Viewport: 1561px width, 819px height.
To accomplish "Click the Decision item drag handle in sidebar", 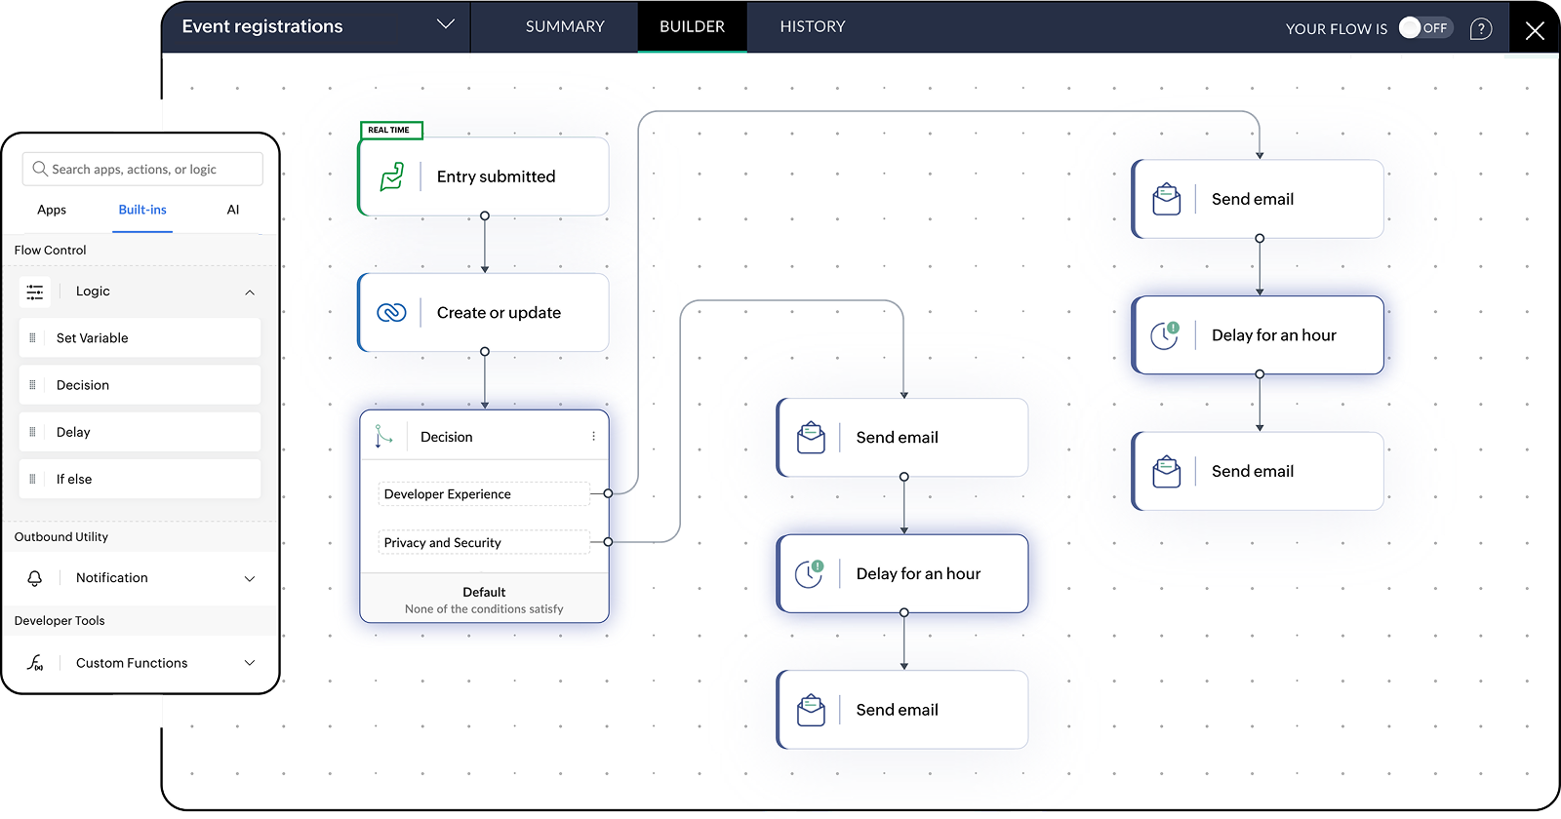I will [x=32, y=385].
